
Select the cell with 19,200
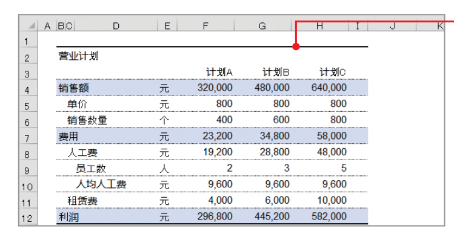[218, 152]
